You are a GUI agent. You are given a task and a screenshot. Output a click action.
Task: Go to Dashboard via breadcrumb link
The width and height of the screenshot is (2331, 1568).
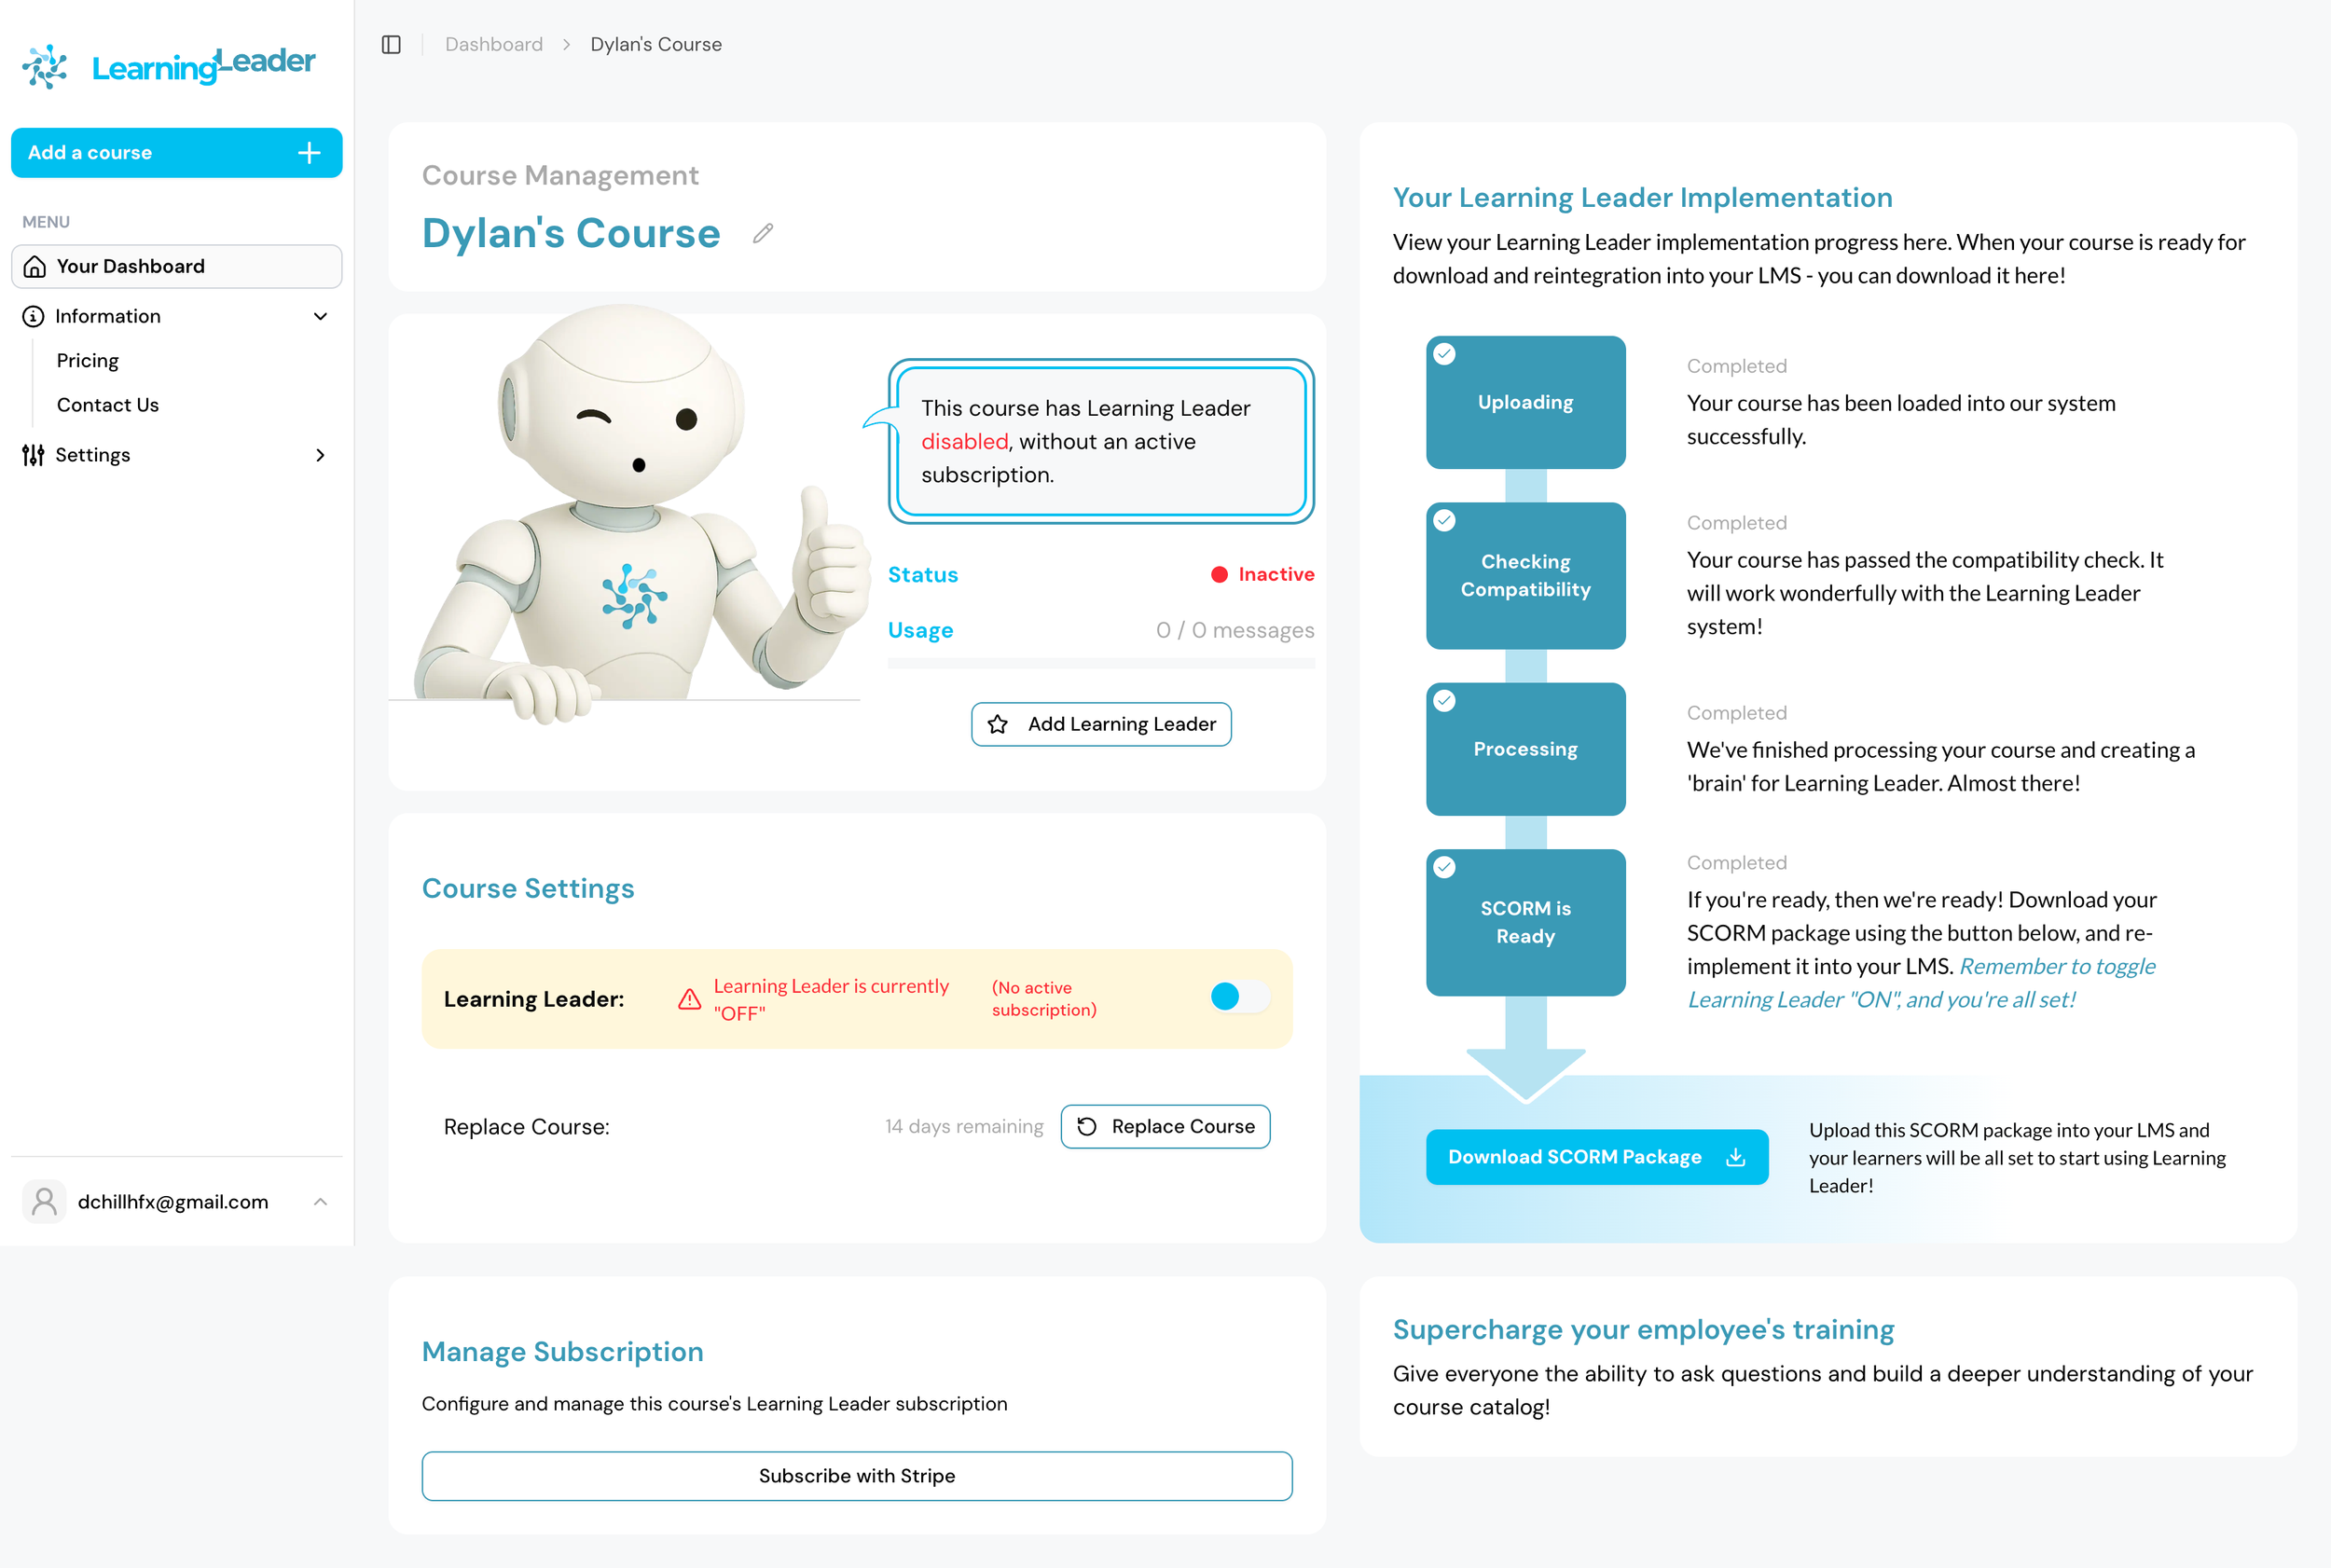[494, 44]
